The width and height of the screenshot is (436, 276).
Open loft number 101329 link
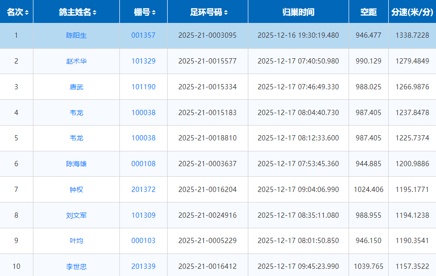coord(143,61)
